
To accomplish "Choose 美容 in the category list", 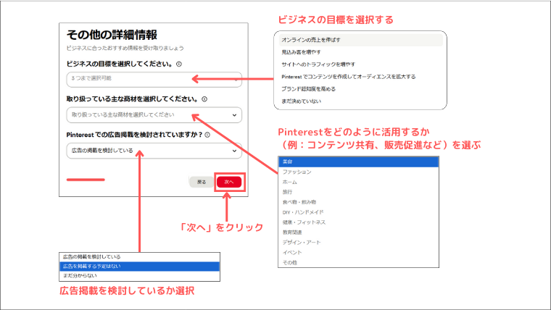I will (x=358, y=162).
